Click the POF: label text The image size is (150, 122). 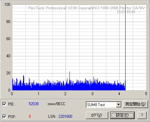coord(12,117)
